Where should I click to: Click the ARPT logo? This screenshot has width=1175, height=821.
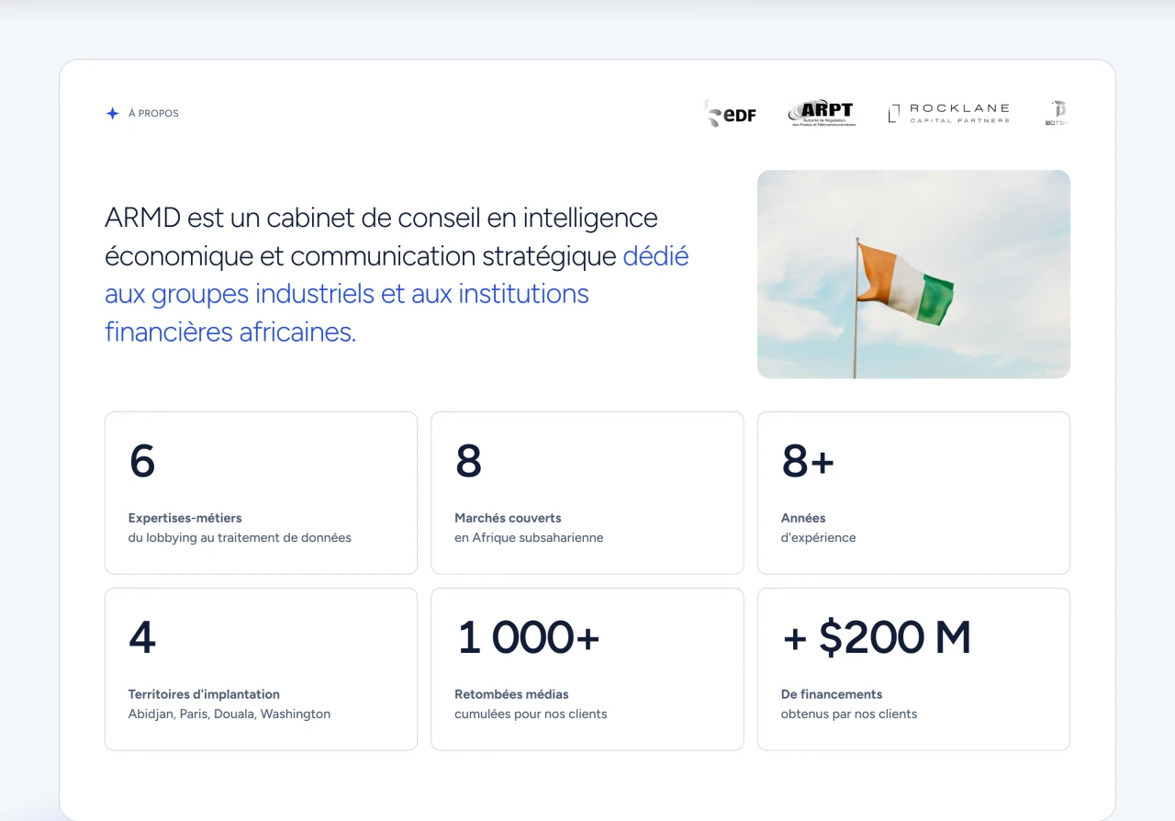coord(822,114)
